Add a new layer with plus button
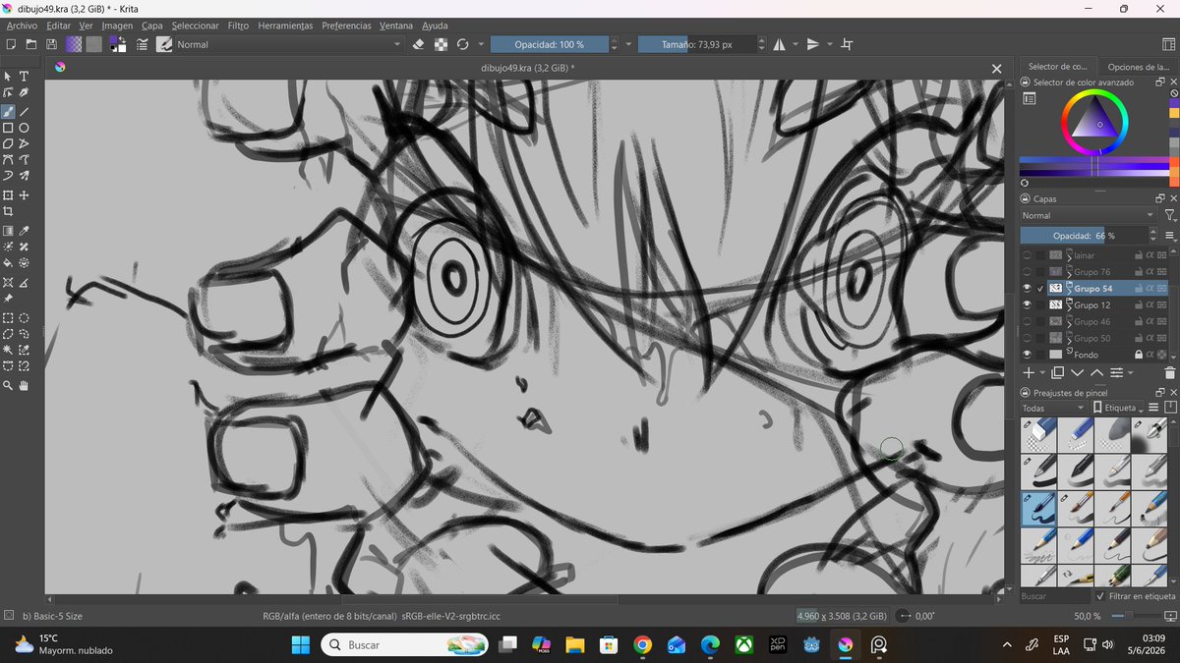Image resolution: width=1180 pixels, height=663 pixels. click(1029, 372)
